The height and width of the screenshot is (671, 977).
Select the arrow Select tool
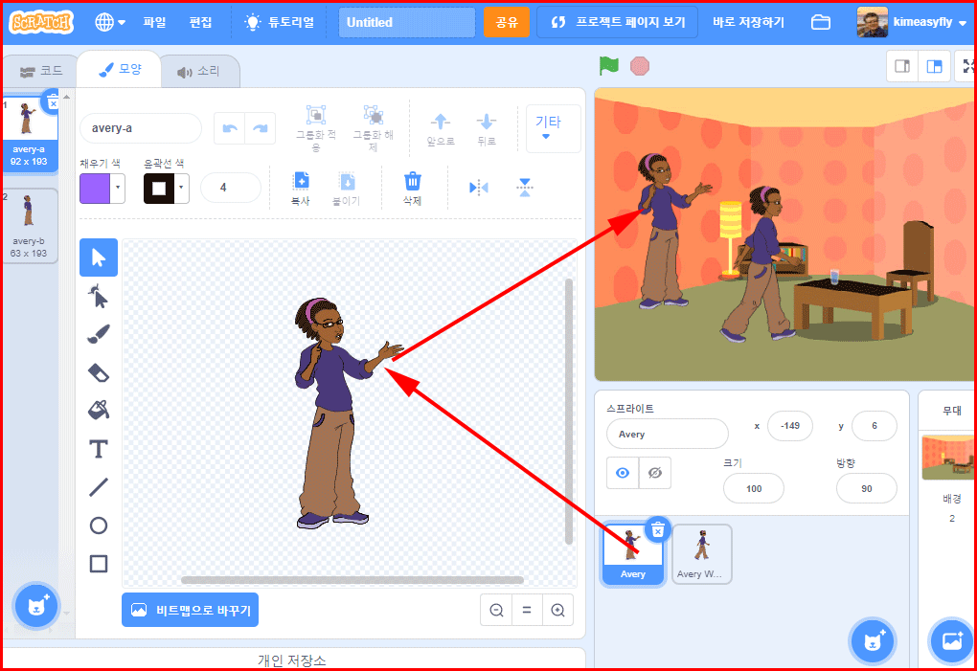99,257
